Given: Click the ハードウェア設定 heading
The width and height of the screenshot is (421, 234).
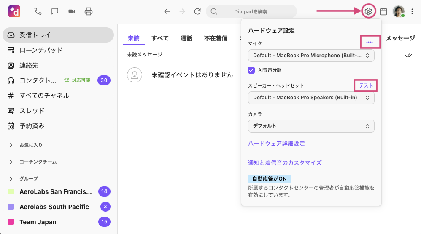Looking at the screenshot, I should [x=271, y=31].
